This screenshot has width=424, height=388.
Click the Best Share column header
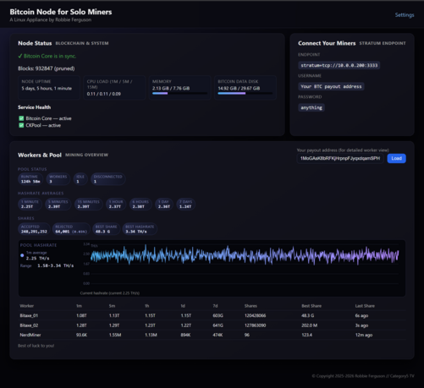coord(311,306)
